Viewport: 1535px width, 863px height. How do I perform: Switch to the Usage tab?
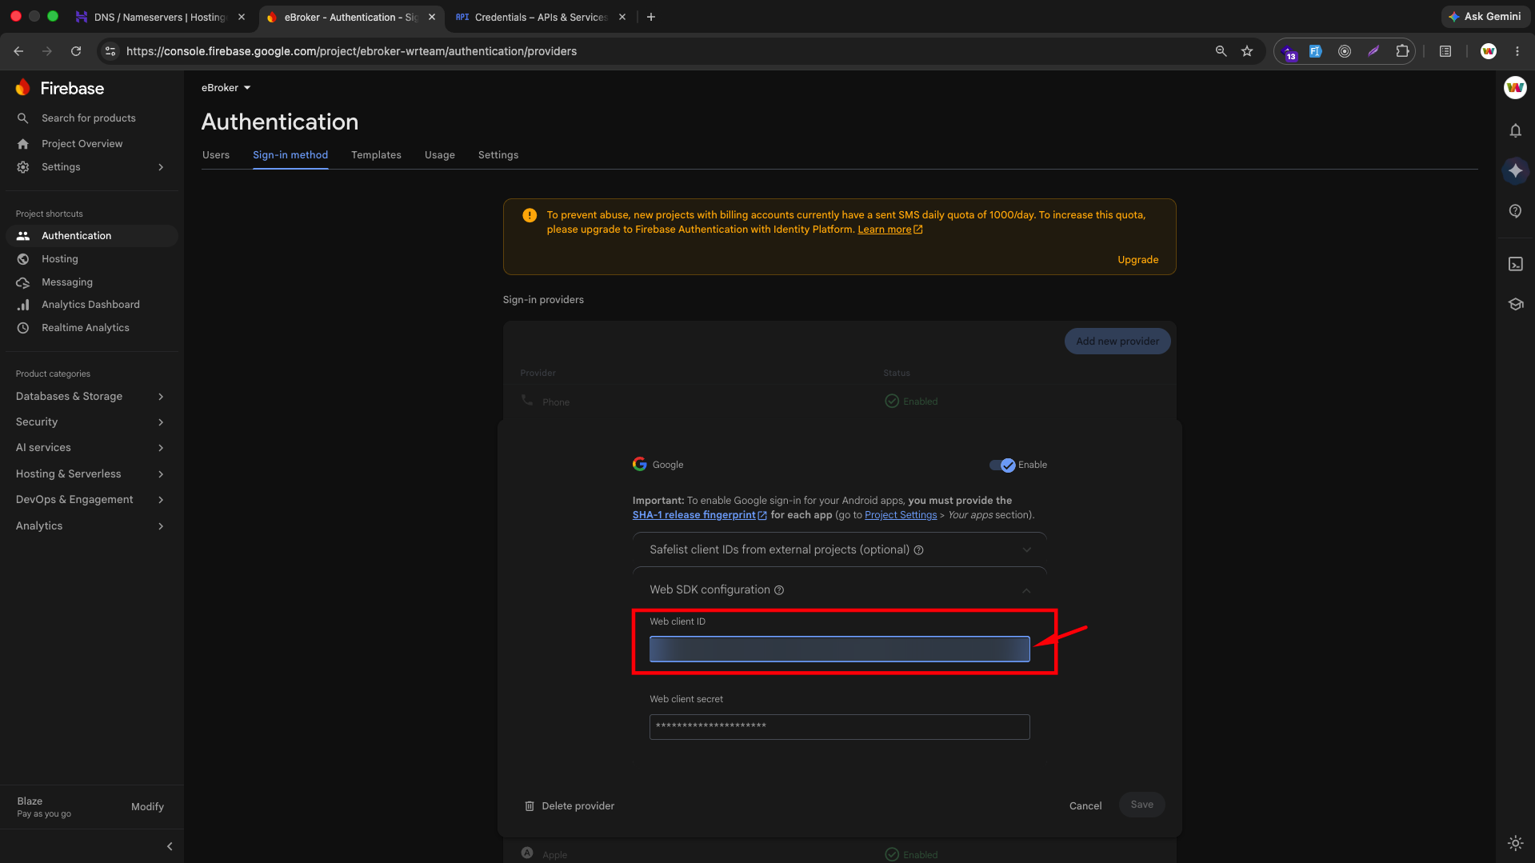coord(439,155)
